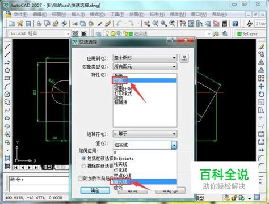Collapse the 值 dropdown arrow

point(174,145)
